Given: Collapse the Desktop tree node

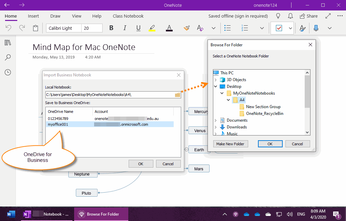Looking at the screenshot, I should (216, 87).
